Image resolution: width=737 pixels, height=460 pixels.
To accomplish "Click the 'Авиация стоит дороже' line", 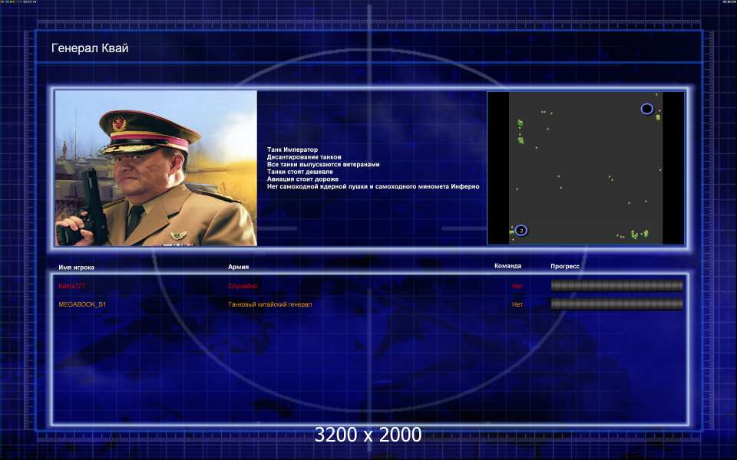I will 302,179.
